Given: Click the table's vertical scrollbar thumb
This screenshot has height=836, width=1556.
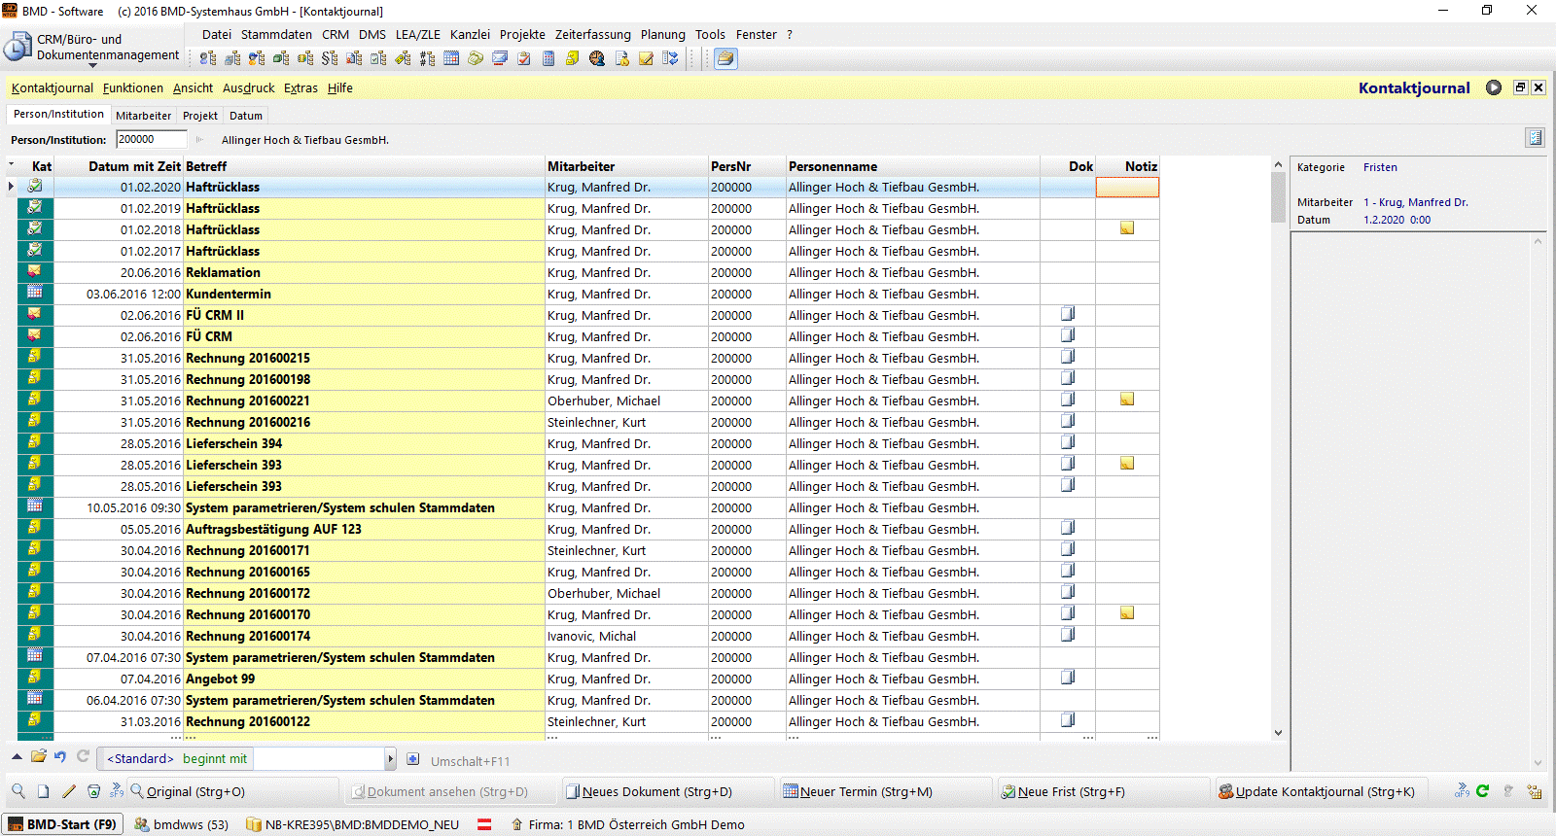Looking at the screenshot, I should tap(1278, 198).
